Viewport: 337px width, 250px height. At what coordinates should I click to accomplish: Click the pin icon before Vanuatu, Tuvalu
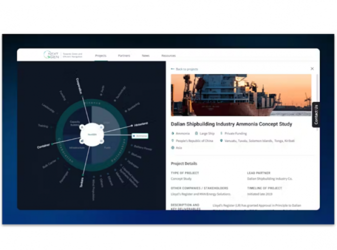point(221,140)
